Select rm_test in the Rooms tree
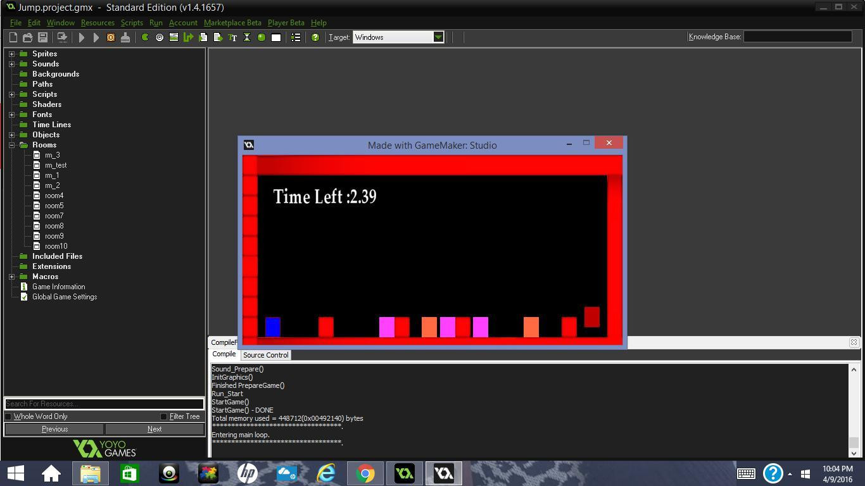 [56, 165]
